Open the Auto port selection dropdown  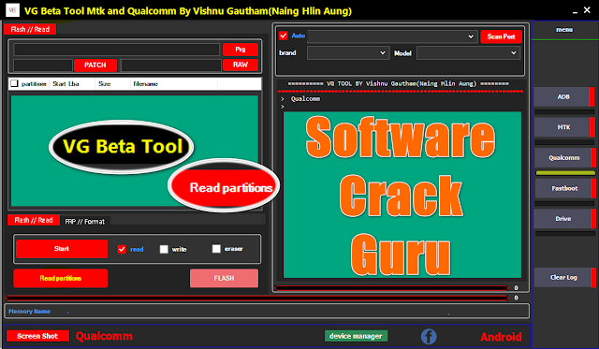[x=392, y=36]
